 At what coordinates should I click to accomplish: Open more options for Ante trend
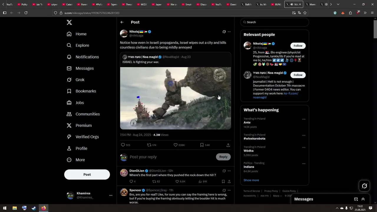tap(304, 120)
